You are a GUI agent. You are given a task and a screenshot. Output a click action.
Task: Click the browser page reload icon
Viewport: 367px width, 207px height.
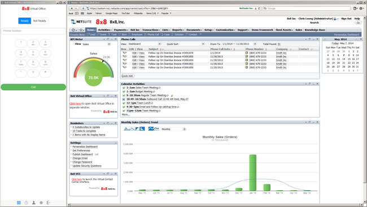(x=259, y=8)
